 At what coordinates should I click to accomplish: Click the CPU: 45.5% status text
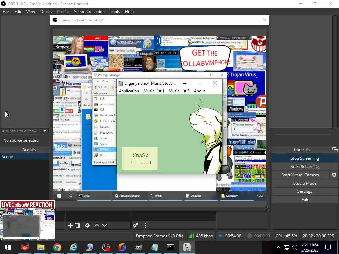coord(286,236)
